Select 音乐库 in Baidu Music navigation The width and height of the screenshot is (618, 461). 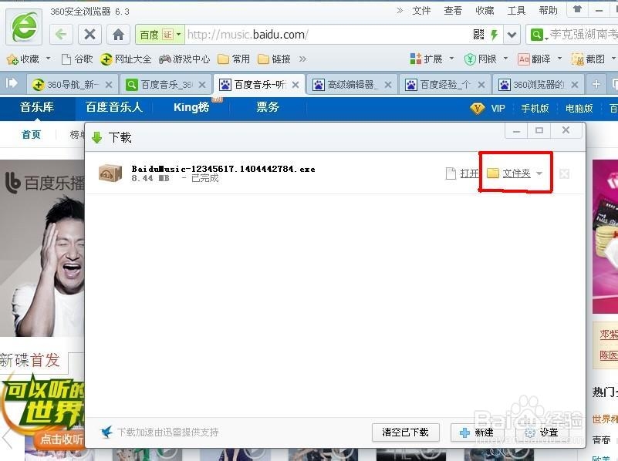pyautogui.click(x=37, y=107)
